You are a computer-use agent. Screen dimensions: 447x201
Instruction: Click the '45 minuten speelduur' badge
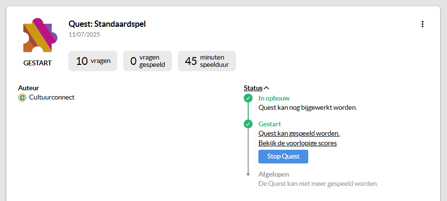[207, 61]
